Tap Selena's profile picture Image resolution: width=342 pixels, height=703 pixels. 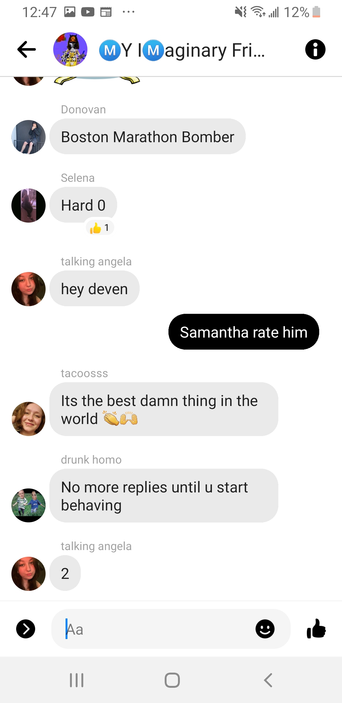pyautogui.click(x=28, y=206)
